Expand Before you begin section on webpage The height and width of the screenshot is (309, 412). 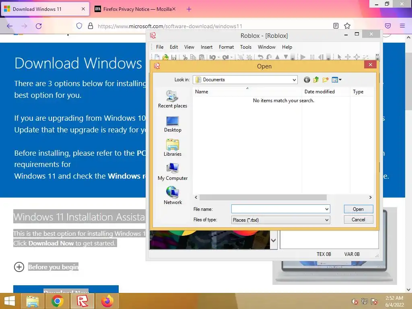(19, 267)
